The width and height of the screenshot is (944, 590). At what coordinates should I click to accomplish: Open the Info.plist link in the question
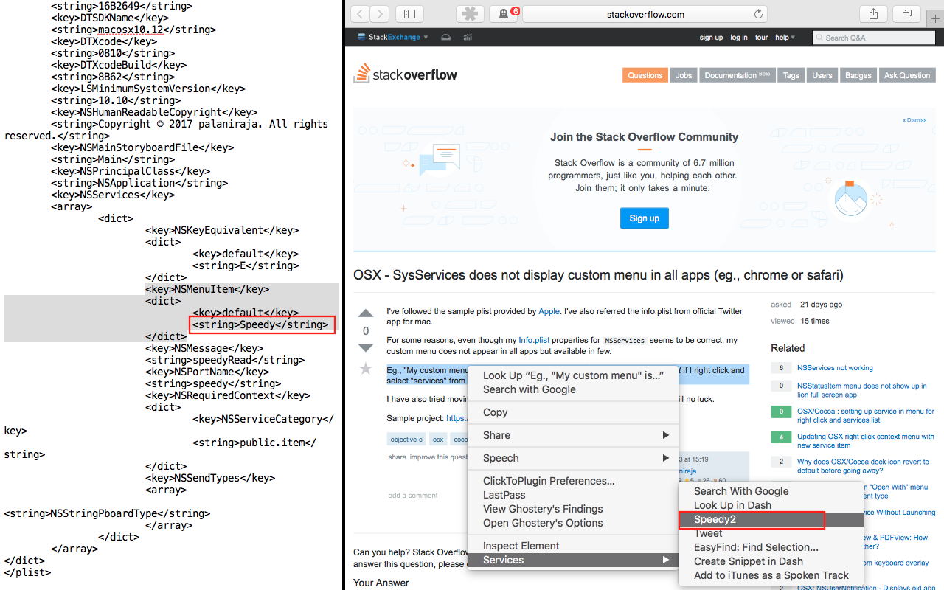[534, 340]
